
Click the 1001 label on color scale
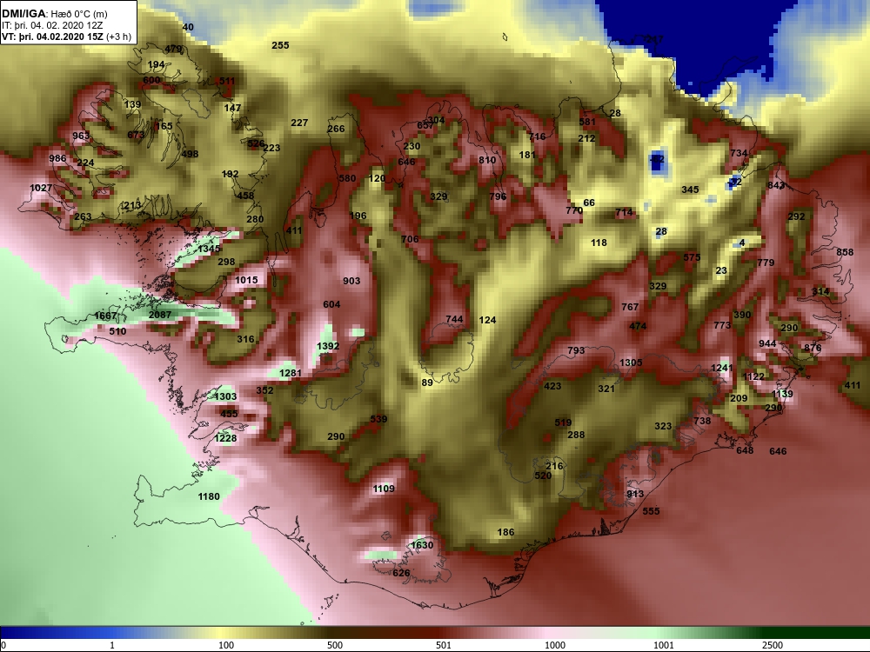tap(664, 645)
